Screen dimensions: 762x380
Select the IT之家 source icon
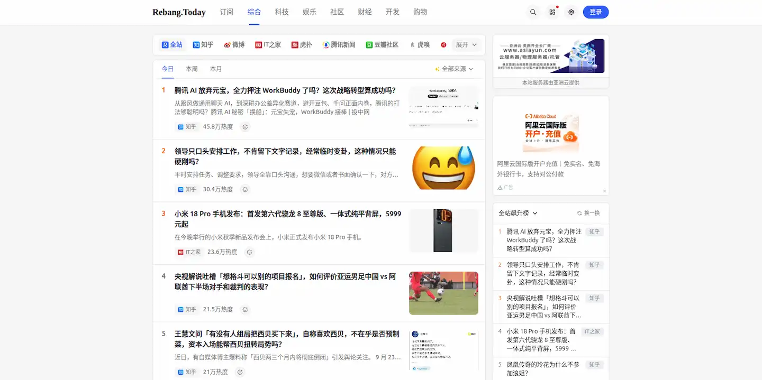[268, 45]
